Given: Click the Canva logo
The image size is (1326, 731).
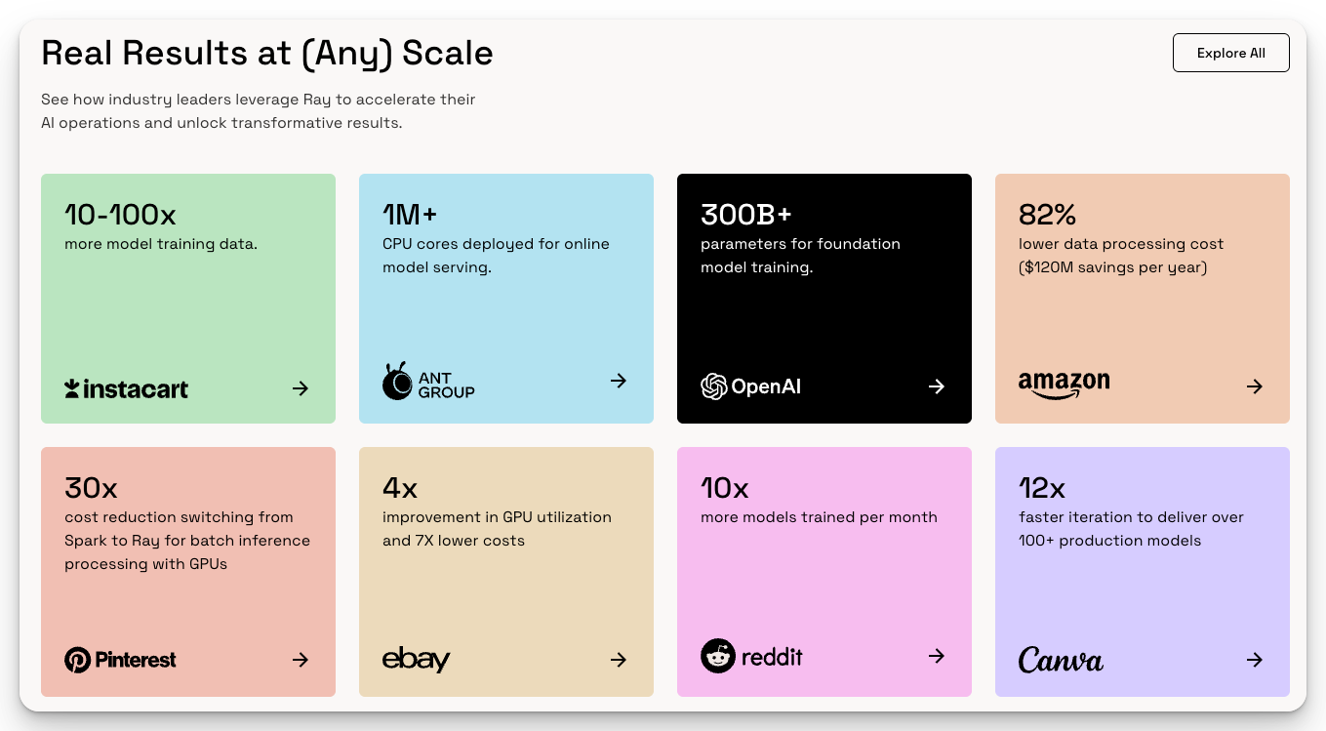Looking at the screenshot, I should (1061, 660).
